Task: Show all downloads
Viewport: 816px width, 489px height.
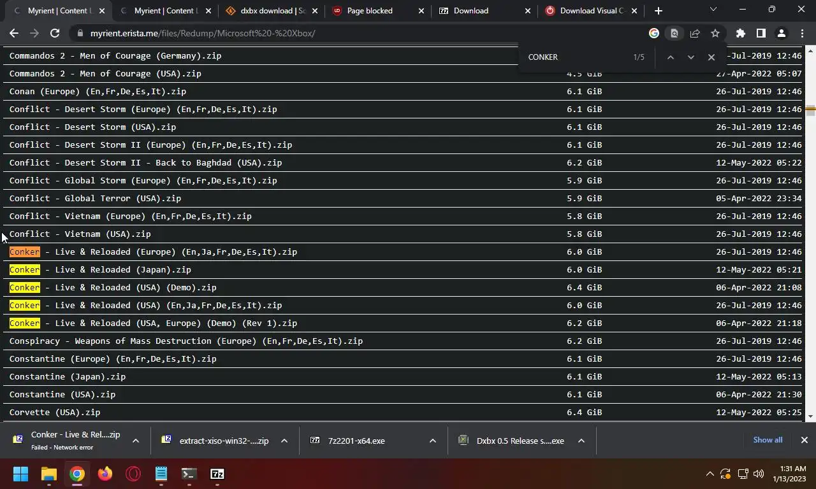Action: [x=768, y=440]
